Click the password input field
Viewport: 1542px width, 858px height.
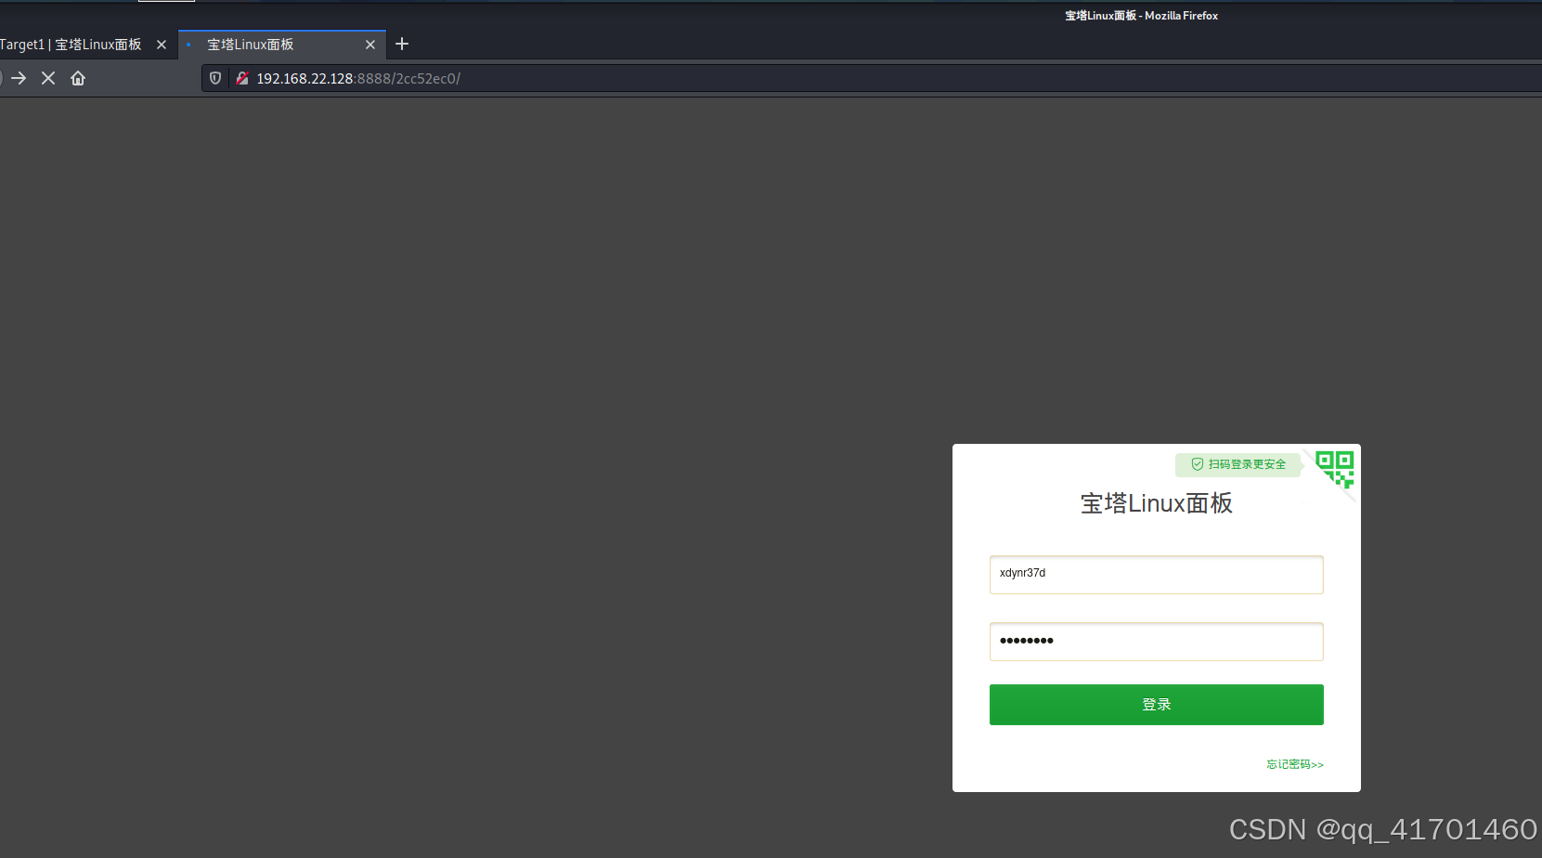click(x=1157, y=642)
